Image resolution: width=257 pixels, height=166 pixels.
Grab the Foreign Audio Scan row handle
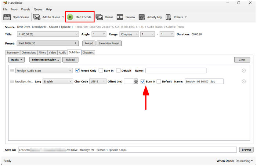[x=12, y=71]
